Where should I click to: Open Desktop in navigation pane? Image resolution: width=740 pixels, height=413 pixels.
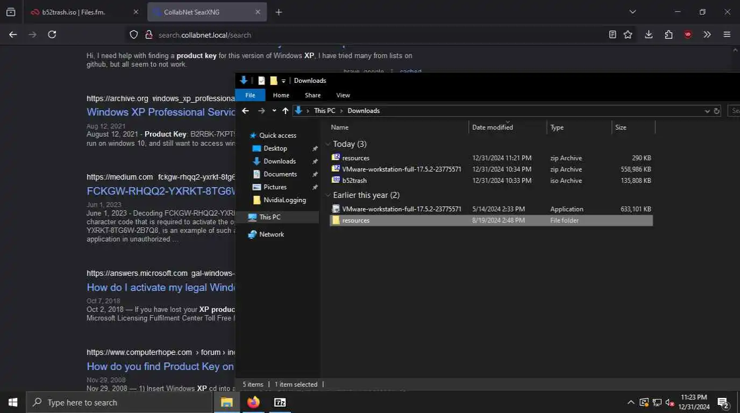(275, 148)
